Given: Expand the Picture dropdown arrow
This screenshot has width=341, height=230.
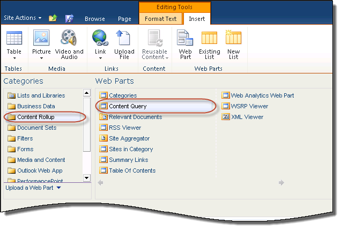Looking at the screenshot, I should (41, 58).
